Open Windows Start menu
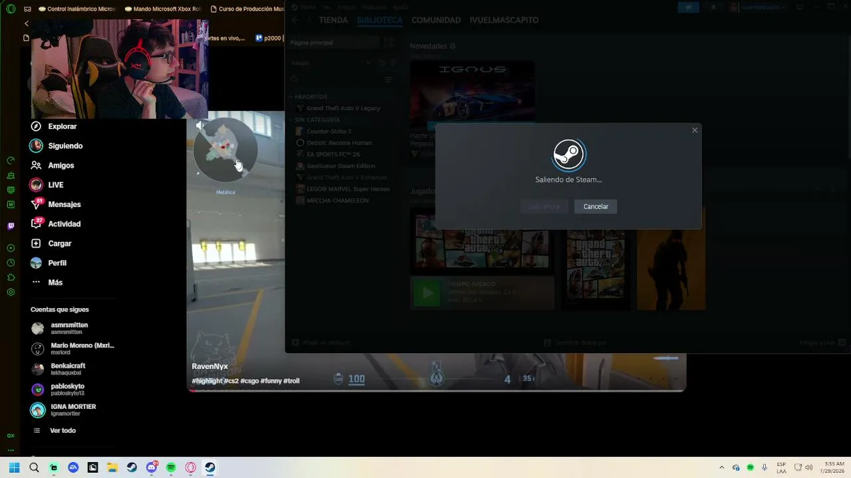 pos(14,467)
